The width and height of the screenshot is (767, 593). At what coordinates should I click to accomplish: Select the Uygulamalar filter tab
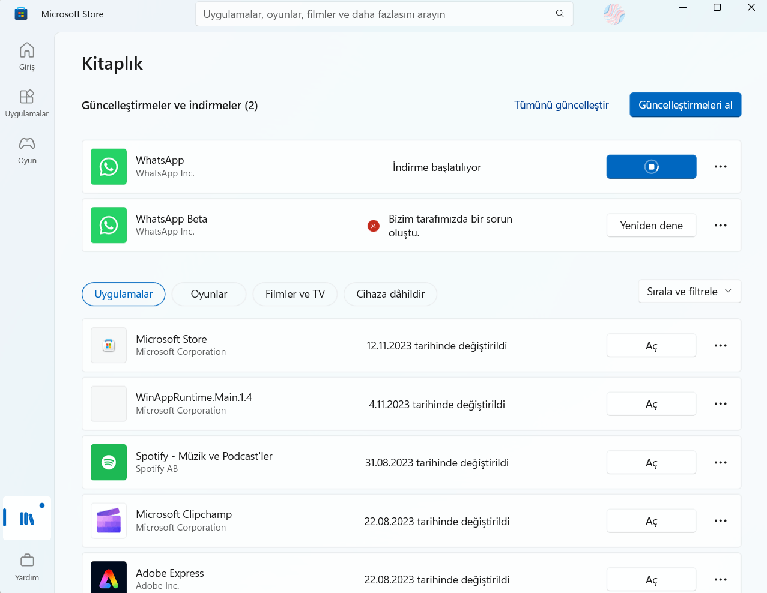click(124, 294)
